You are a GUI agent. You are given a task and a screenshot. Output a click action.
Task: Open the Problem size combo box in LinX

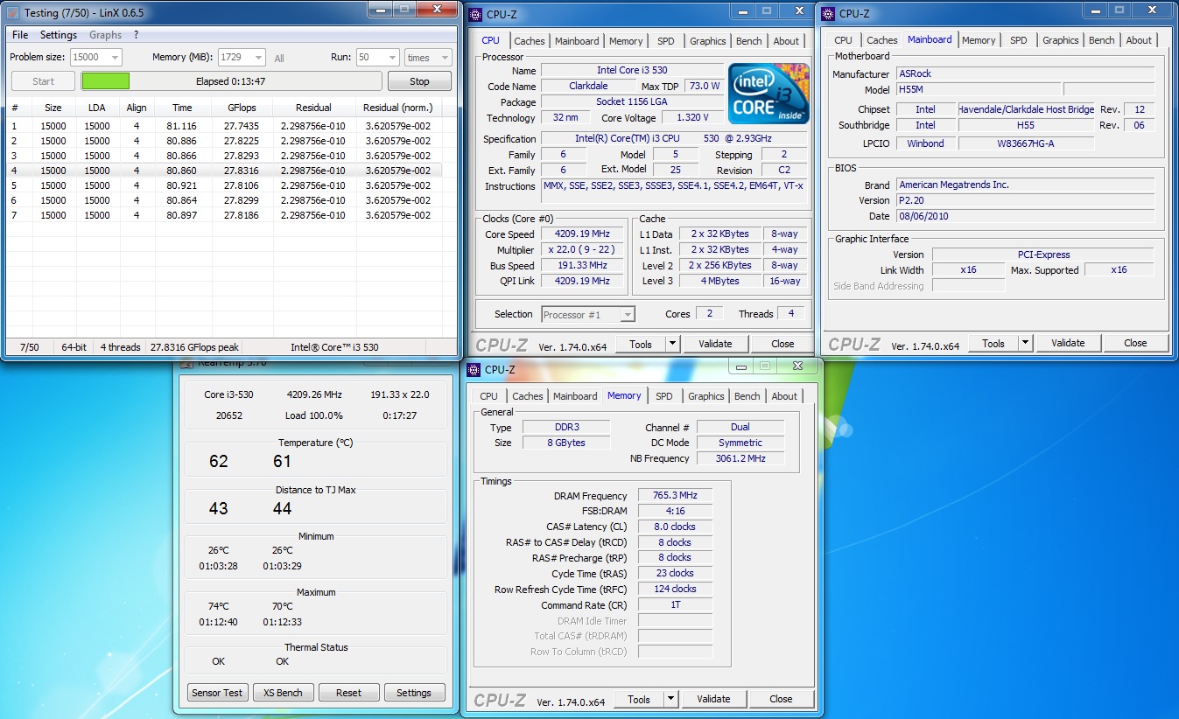pos(96,57)
